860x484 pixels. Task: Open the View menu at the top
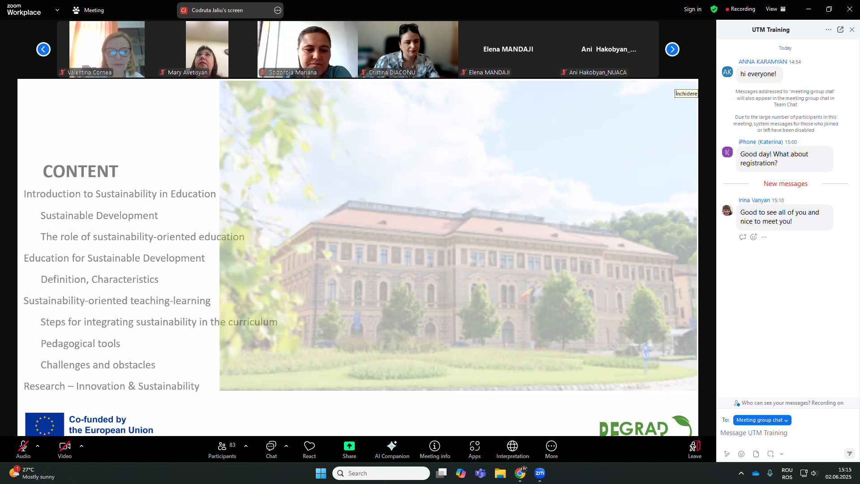coord(775,9)
